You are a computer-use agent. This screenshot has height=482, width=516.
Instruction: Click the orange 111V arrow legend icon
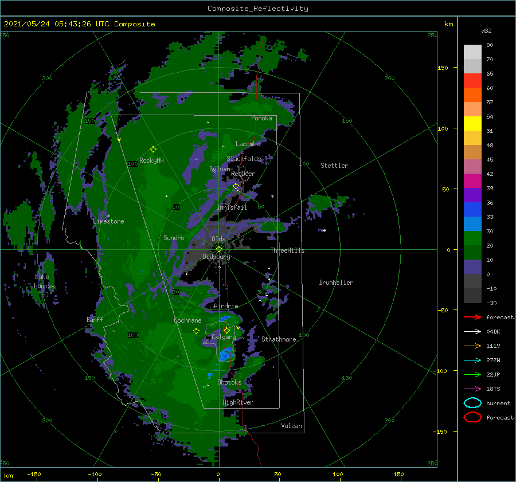coord(472,346)
